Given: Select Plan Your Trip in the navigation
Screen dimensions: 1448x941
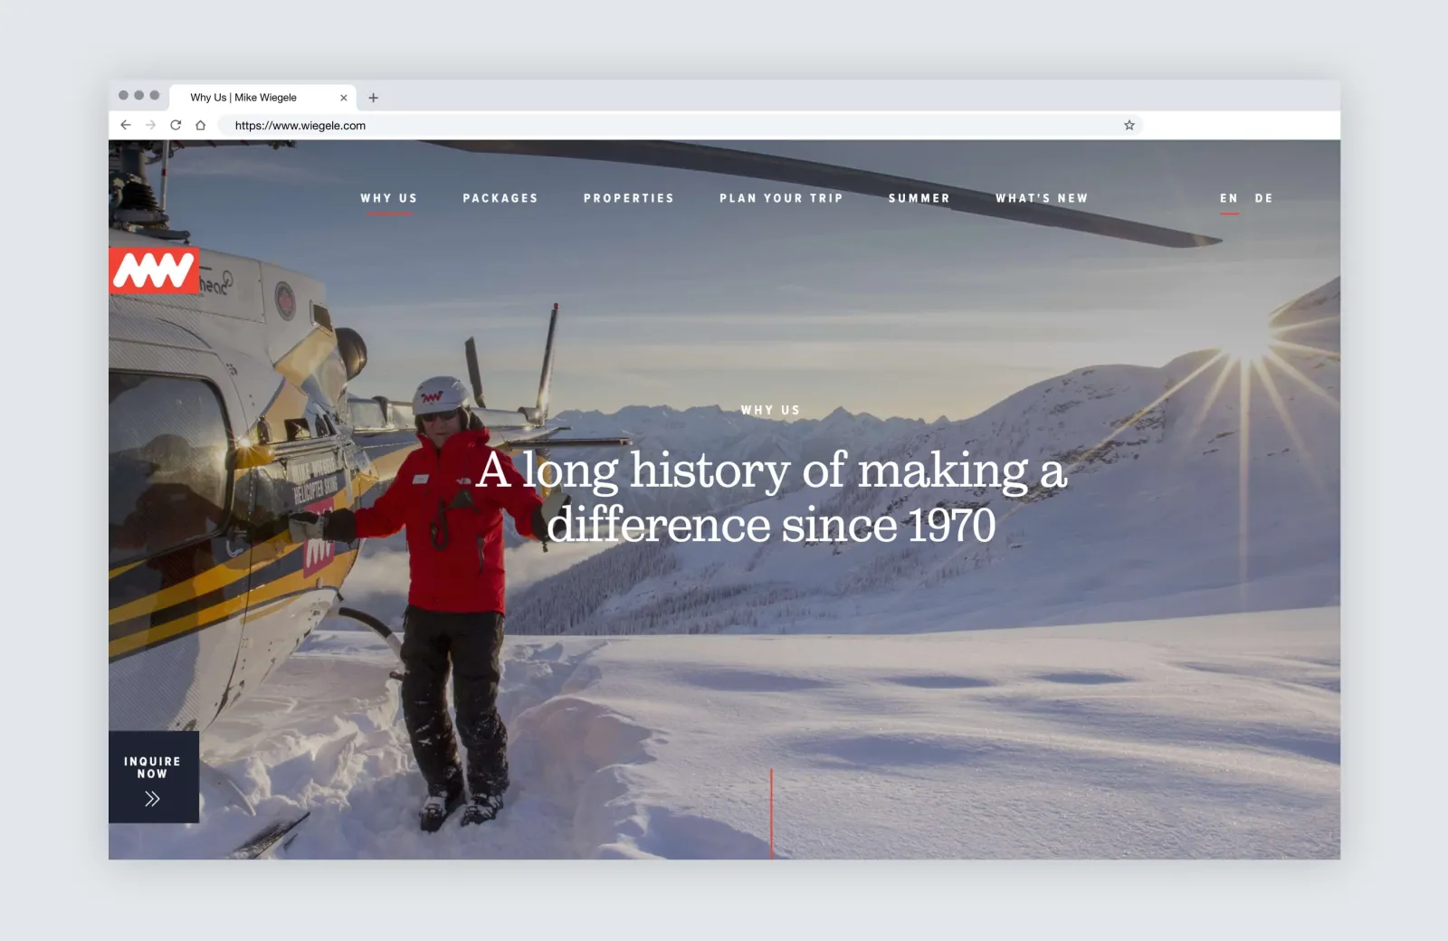Looking at the screenshot, I should tap(781, 198).
